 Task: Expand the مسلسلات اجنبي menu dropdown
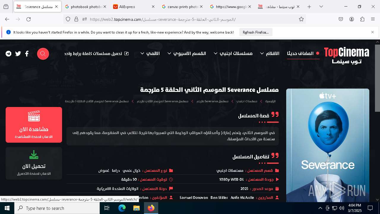(x=233, y=53)
